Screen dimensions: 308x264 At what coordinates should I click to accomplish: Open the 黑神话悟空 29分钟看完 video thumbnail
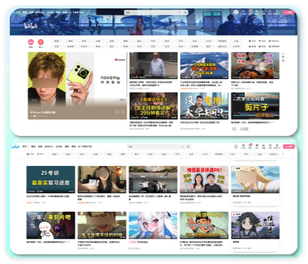(x=153, y=106)
